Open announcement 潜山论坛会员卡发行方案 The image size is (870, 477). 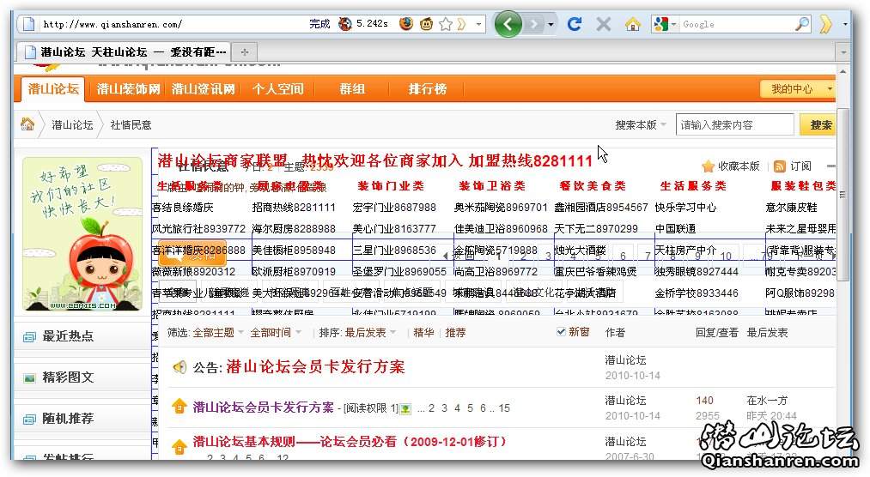[x=315, y=366]
